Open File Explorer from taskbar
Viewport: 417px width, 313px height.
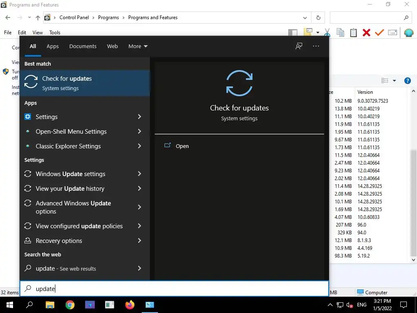(50, 305)
